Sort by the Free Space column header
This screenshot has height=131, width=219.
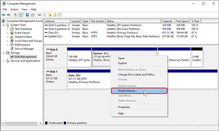pos(182,21)
